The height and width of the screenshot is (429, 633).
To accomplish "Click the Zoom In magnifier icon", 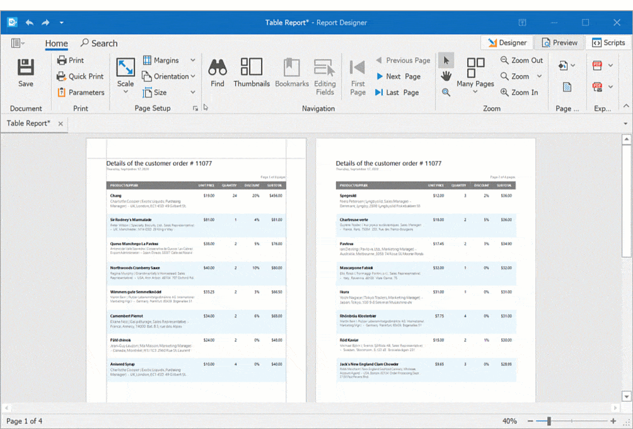I will click(506, 91).
